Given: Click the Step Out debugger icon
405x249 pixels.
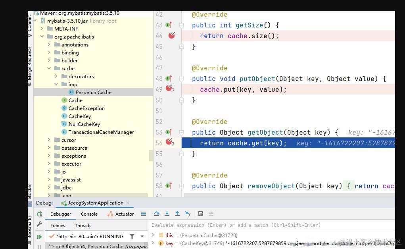Looking at the screenshot, I should [177, 214].
